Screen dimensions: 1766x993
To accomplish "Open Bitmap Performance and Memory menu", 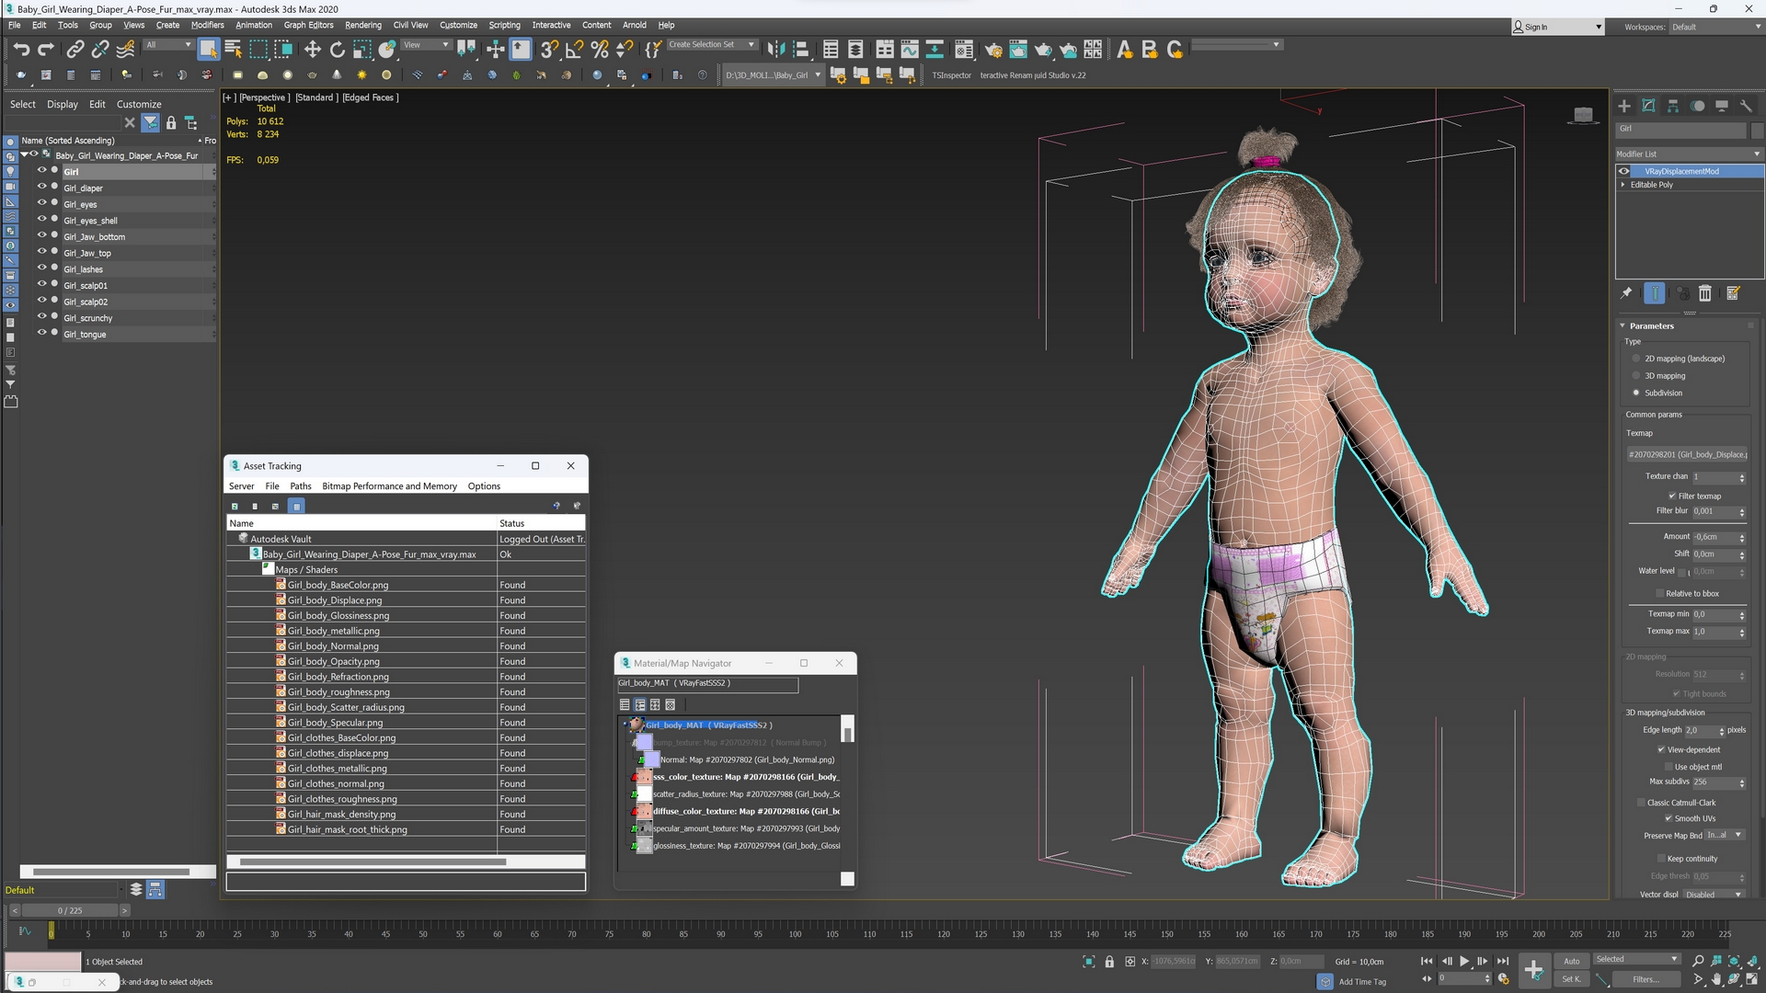I will (x=389, y=486).
